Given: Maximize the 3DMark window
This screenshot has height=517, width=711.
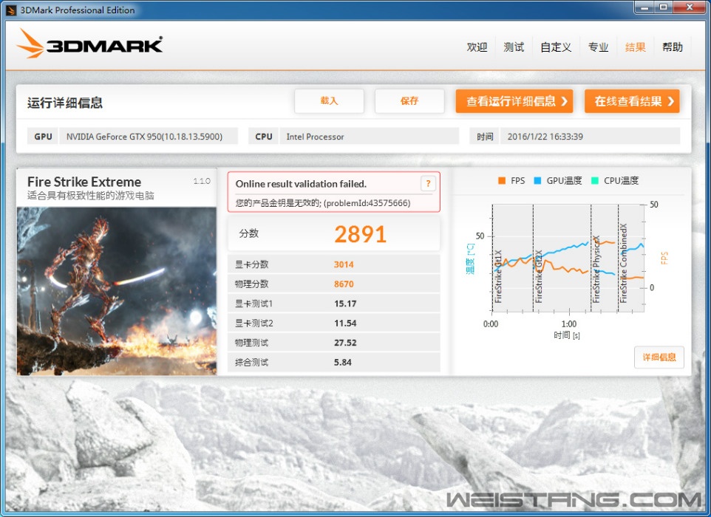Looking at the screenshot, I should [664, 7].
